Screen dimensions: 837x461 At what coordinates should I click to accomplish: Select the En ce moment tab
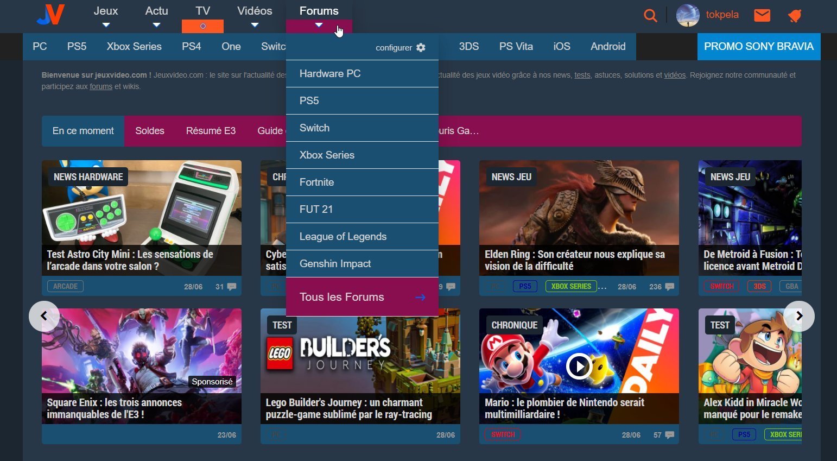click(83, 131)
